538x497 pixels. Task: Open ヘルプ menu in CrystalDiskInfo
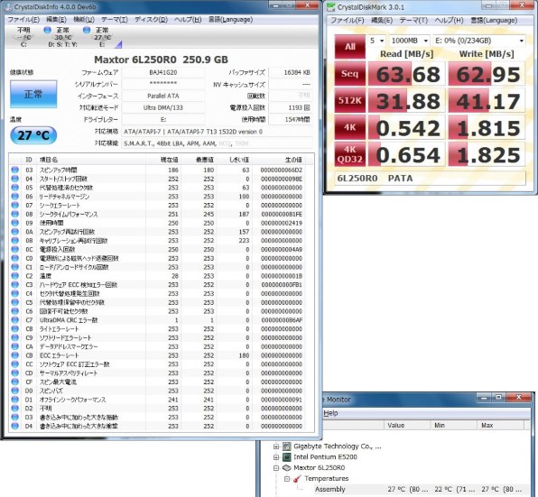pos(188,20)
